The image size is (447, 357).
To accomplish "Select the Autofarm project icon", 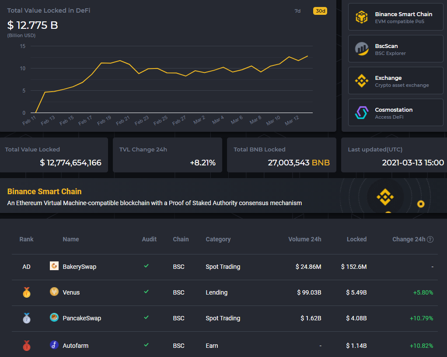I will [x=54, y=345].
